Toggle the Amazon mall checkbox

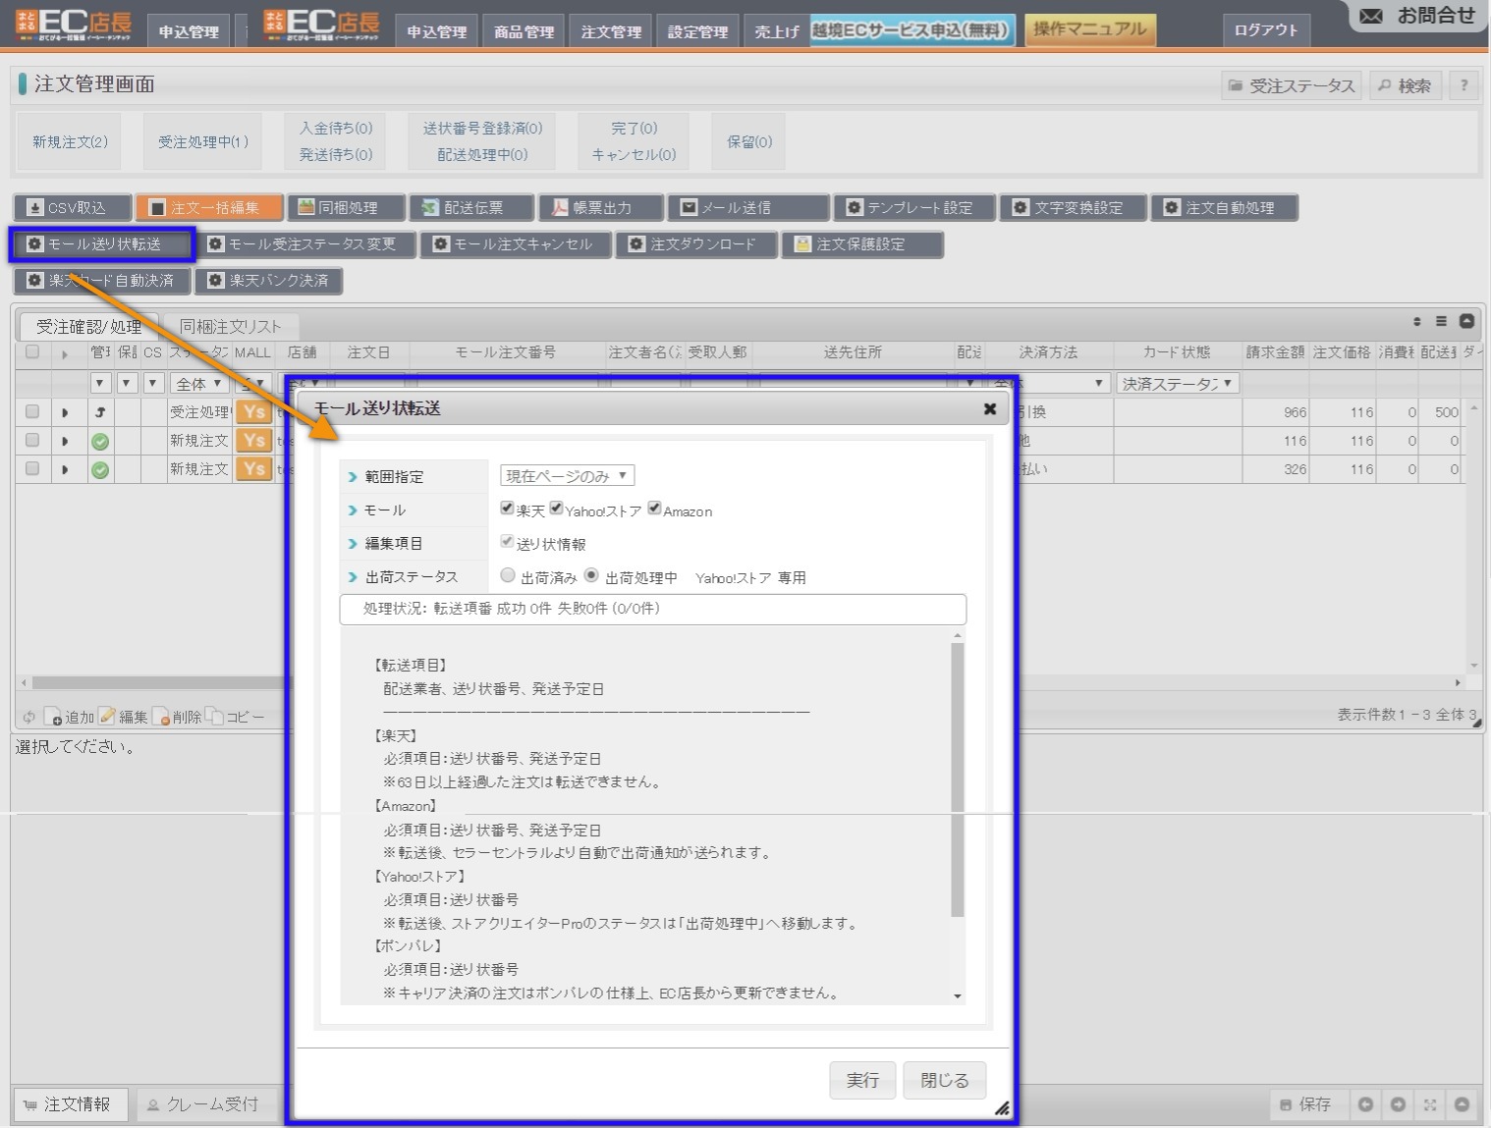pyautogui.click(x=654, y=509)
